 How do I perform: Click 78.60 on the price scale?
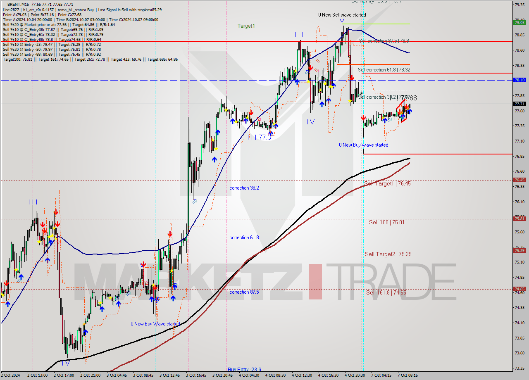[x=519, y=50]
